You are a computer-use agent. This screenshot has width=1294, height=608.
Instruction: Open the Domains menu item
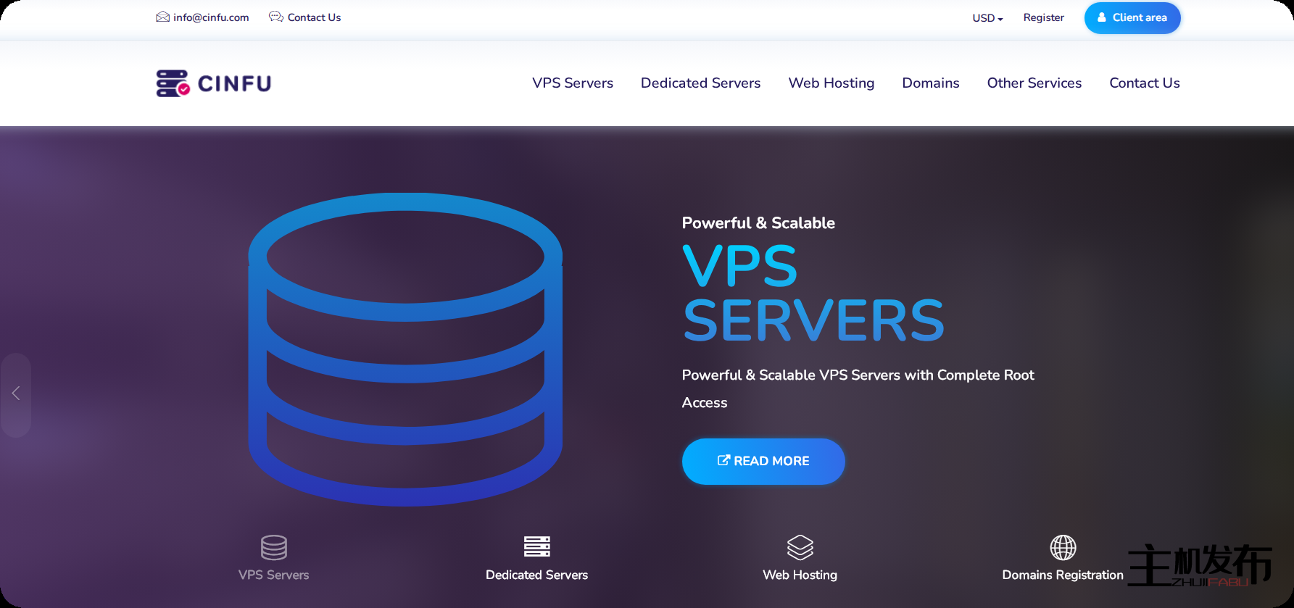[x=930, y=83]
